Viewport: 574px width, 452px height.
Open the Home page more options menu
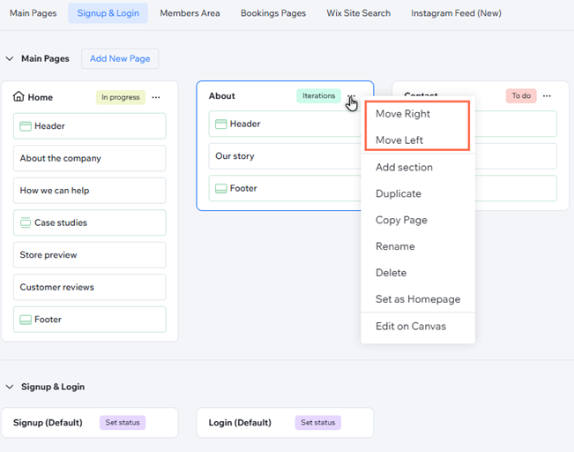point(156,97)
